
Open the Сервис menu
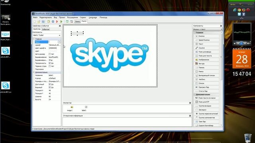coord(83,17)
